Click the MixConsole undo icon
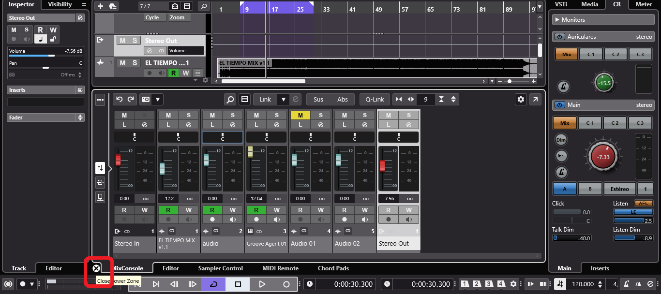The height and width of the screenshot is (294, 661). [120, 100]
